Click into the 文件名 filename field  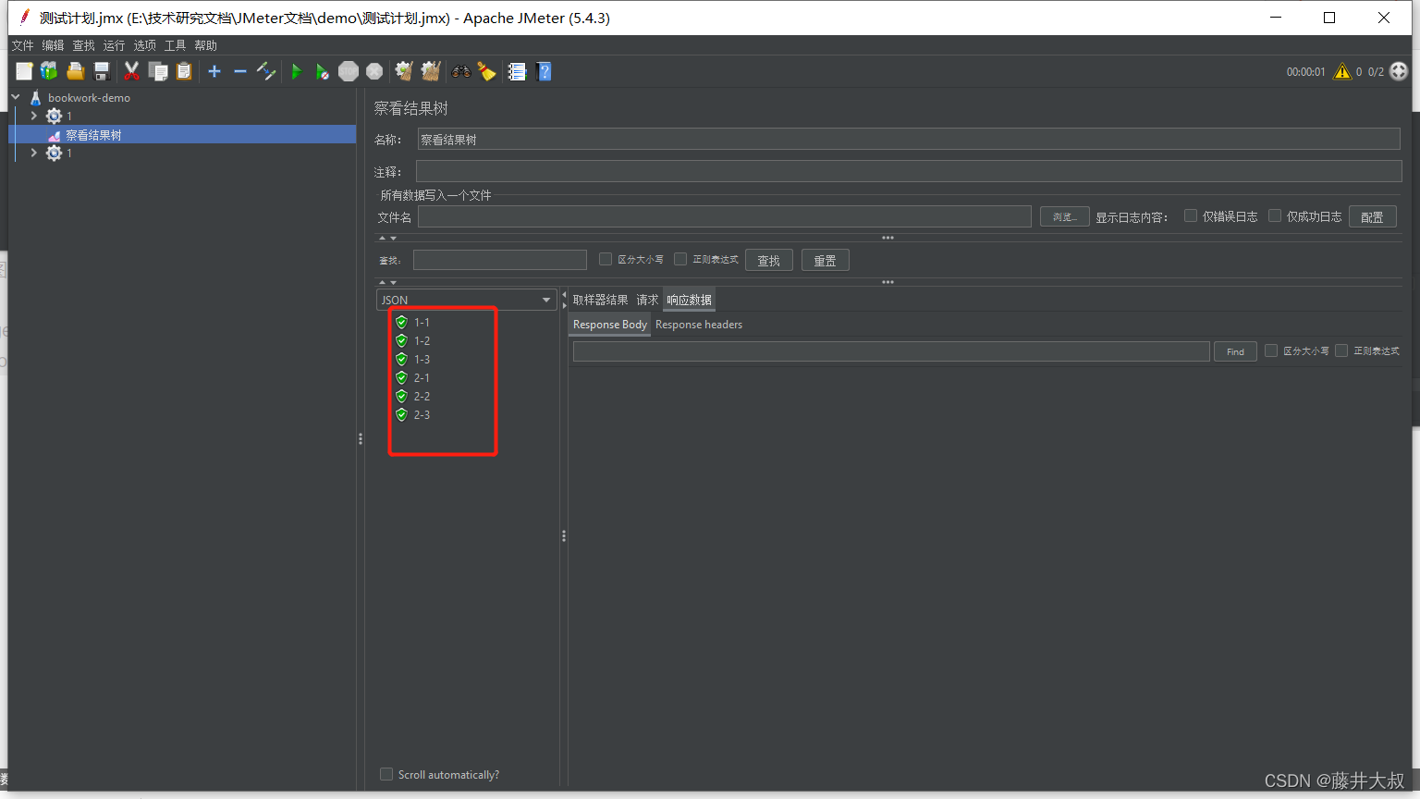pyautogui.click(x=724, y=216)
